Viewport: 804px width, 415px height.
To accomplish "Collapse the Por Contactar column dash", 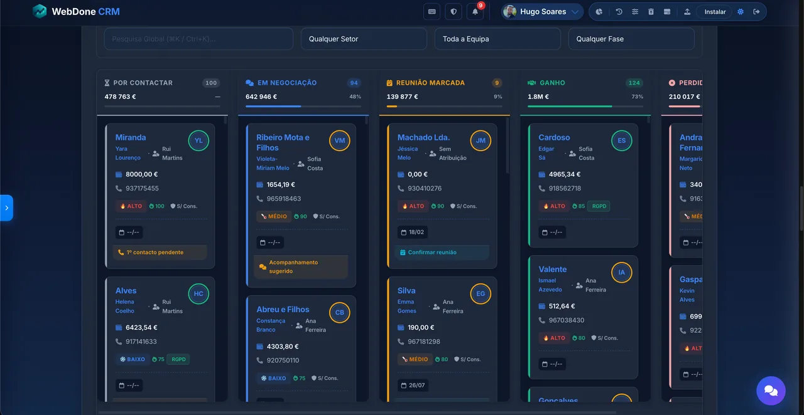I will click(x=217, y=97).
